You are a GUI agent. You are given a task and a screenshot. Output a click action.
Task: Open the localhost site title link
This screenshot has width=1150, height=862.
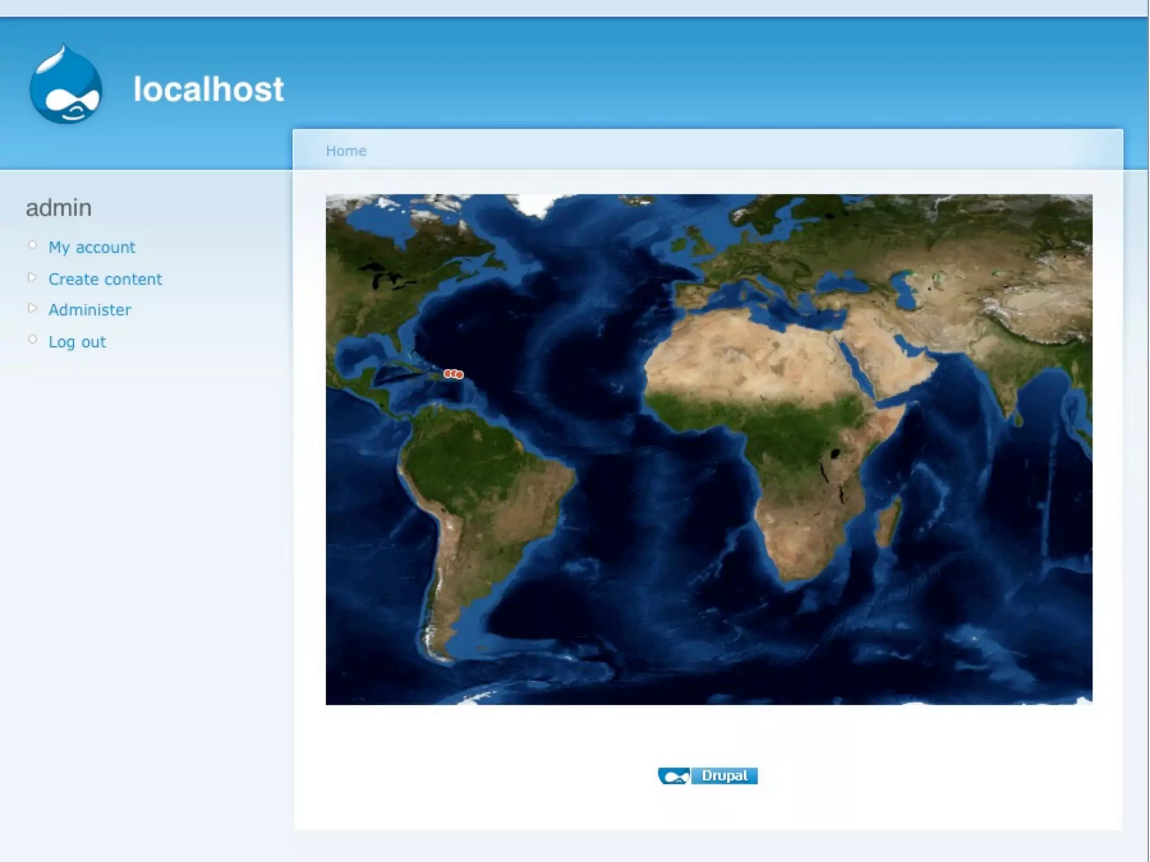[208, 89]
